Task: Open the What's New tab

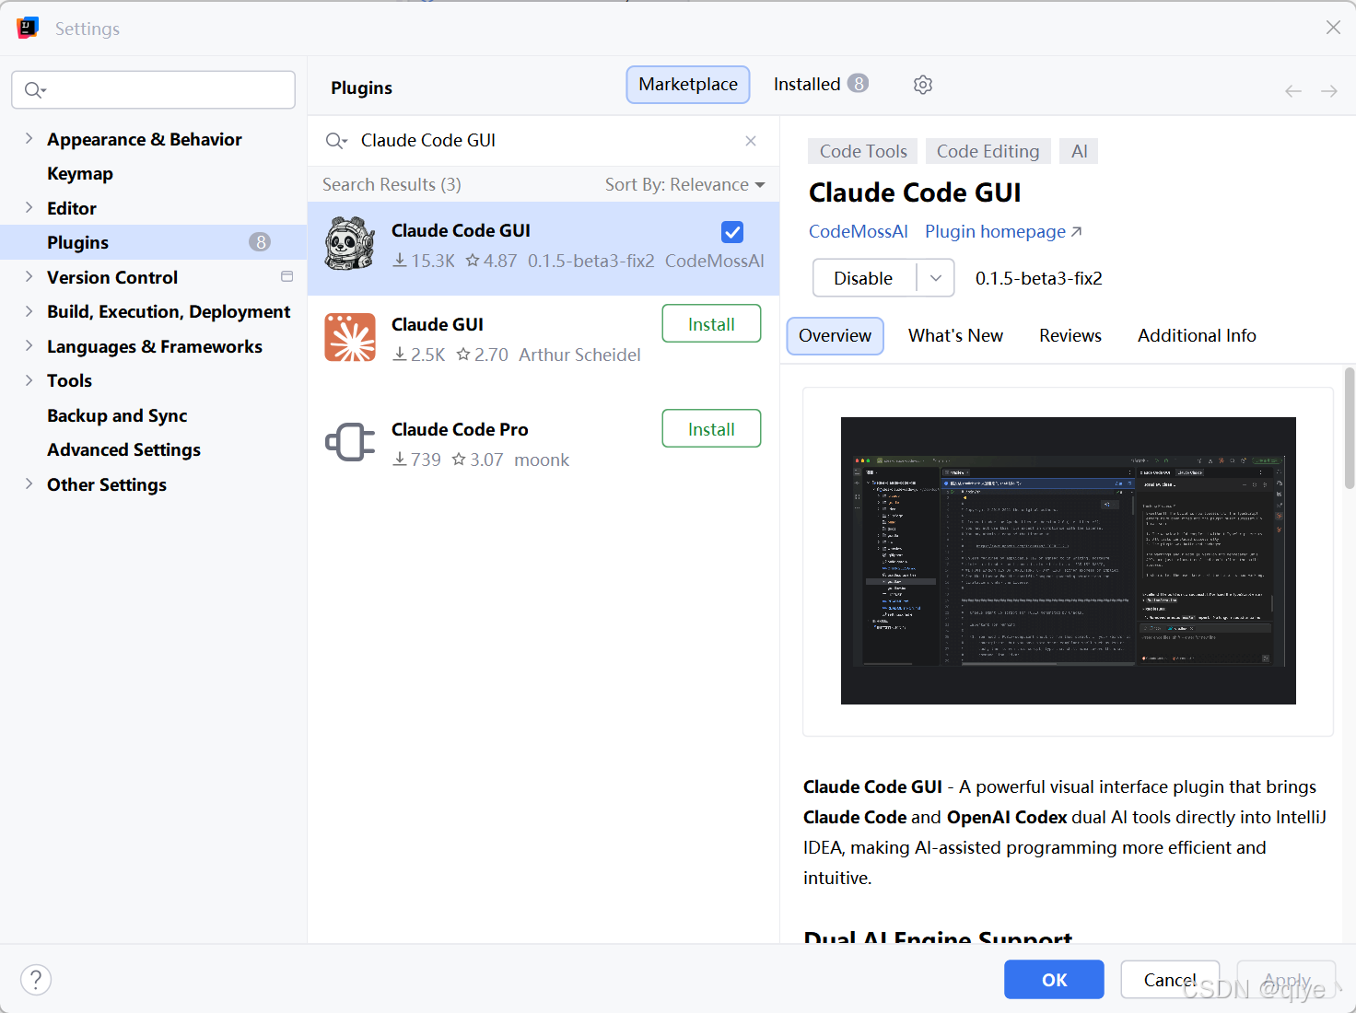Action: click(x=955, y=336)
